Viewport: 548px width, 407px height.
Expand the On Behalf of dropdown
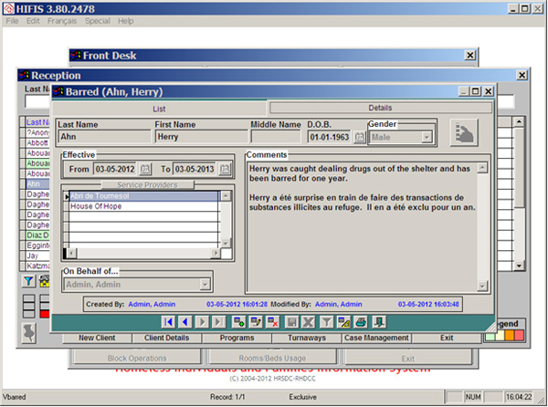[x=204, y=285]
